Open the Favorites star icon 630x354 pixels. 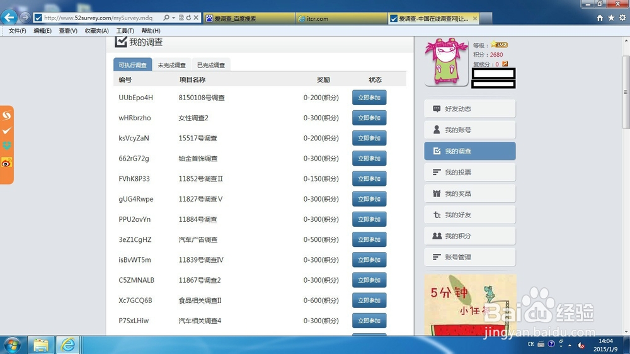tap(611, 18)
